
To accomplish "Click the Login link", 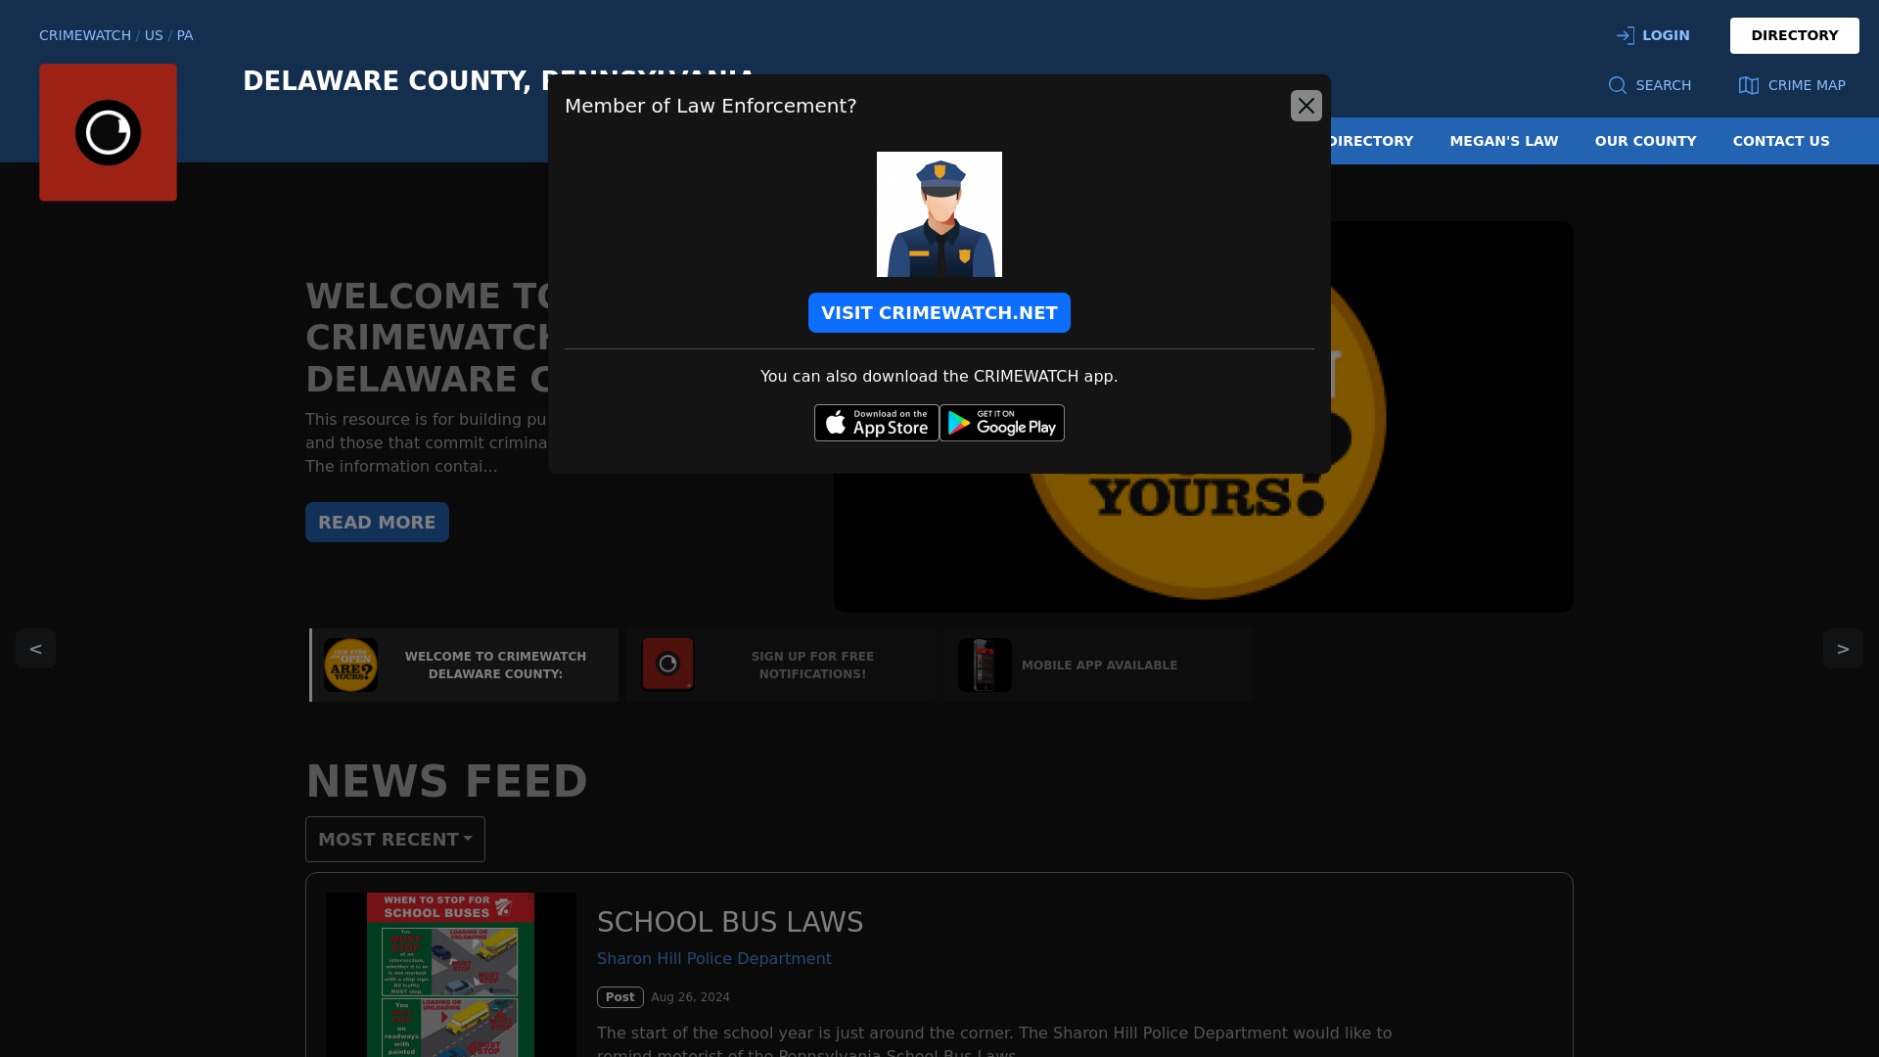I will coord(1666,35).
